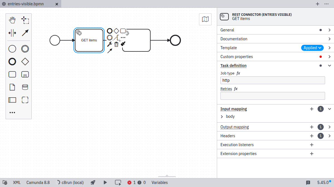Choose the global connect arrow tool
Image resolution: width=334 pixels, height=187 pixels.
pos(25,33)
